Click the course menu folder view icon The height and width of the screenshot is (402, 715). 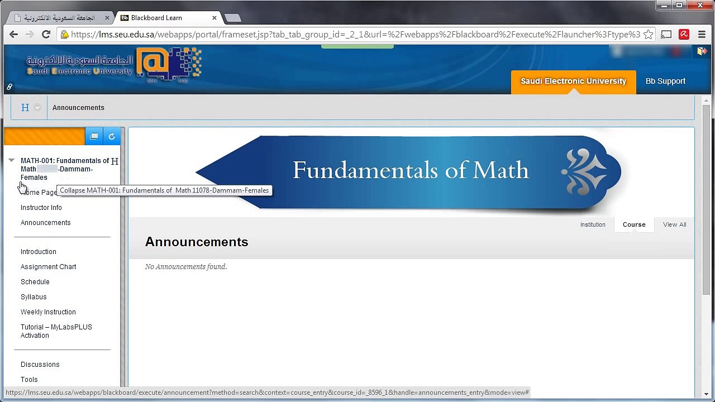pos(94,136)
